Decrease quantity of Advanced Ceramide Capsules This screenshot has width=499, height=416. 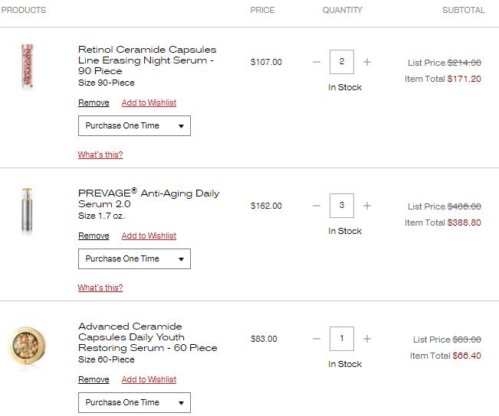317,339
